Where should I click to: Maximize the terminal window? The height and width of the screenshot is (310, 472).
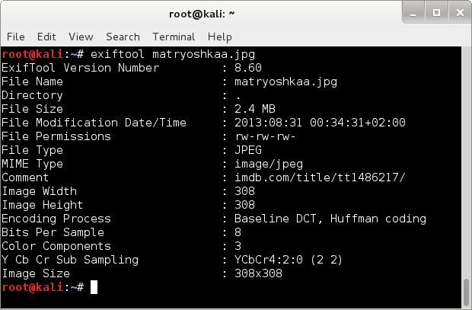(436, 12)
